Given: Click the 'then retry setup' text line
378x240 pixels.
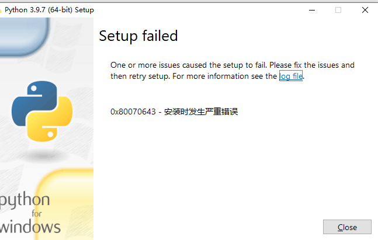Looking at the screenshot, I should point(207,76).
